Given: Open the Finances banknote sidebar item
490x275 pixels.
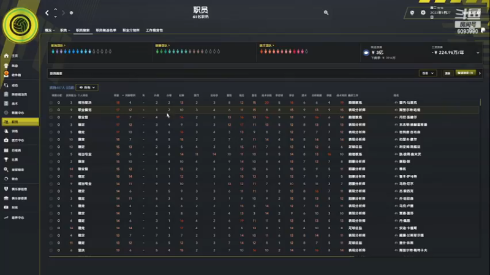Looking at the screenshot, I should tap(20, 207).
